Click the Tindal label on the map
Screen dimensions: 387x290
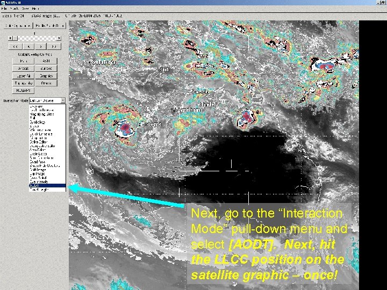click(x=208, y=105)
